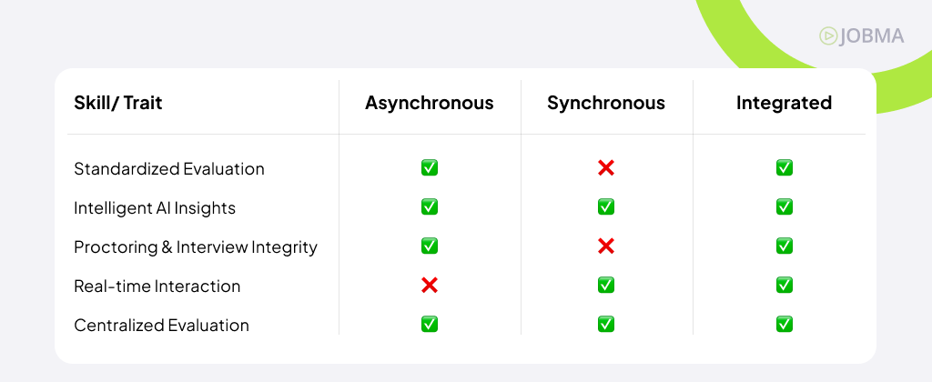Click the Jobma logo in the corner
932x382 pixels.
point(861,36)
